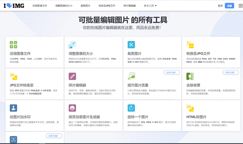Click the description text under 裁剪图片

pos(152,60)
